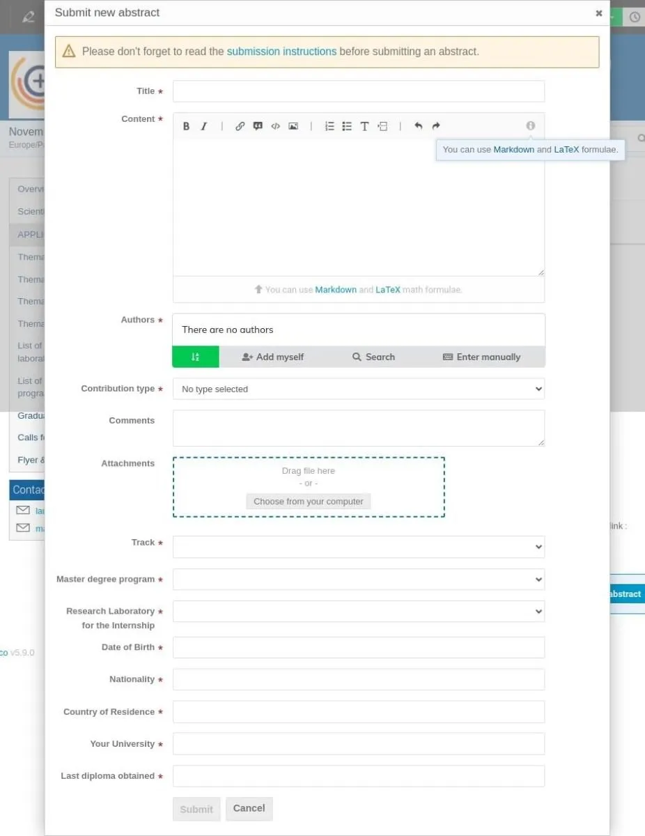Undo the last edit in content
The image size is (645, 836).
418,126
